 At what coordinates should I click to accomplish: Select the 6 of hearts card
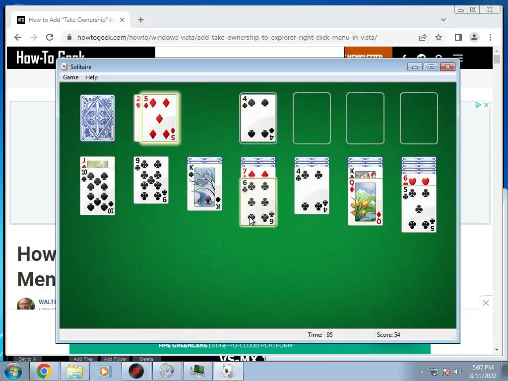click(x=419, y=180)
